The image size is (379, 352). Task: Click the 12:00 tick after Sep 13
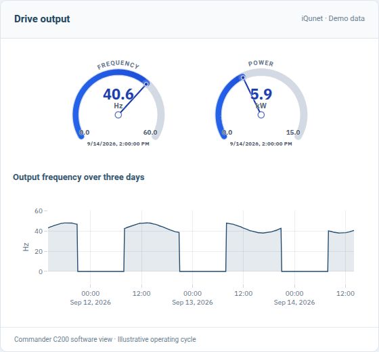coord(244,294)
